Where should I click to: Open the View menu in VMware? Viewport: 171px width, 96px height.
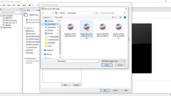9,5
